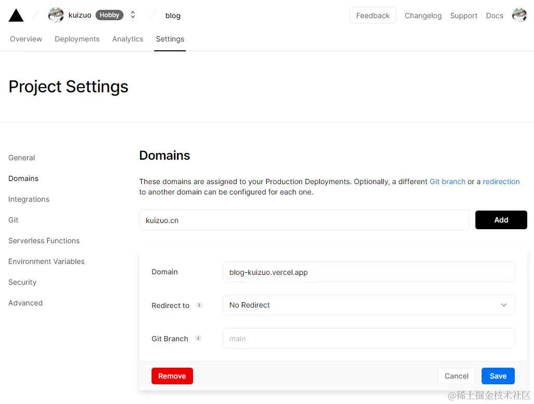This screenshot has width=534, height=404.
Task: Open Advanced settings section
Action: (25, 303)
